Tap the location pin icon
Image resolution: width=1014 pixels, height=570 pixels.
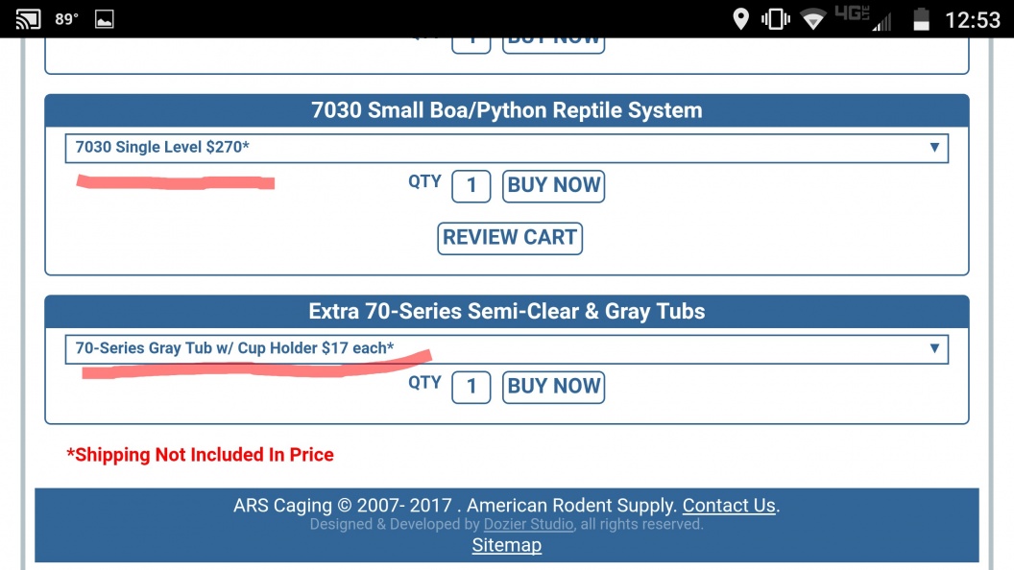740,19
